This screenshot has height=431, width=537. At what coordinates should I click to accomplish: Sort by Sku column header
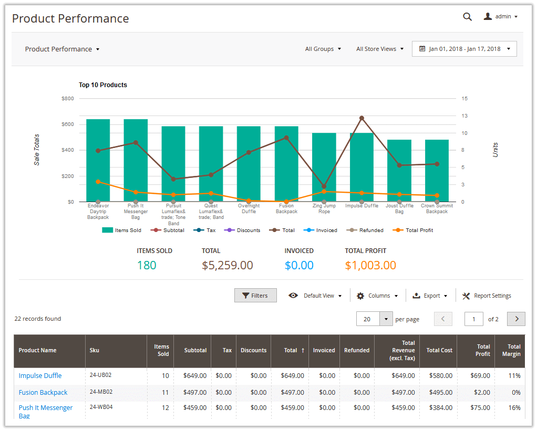pyautogui.click(x=116, y=351)
